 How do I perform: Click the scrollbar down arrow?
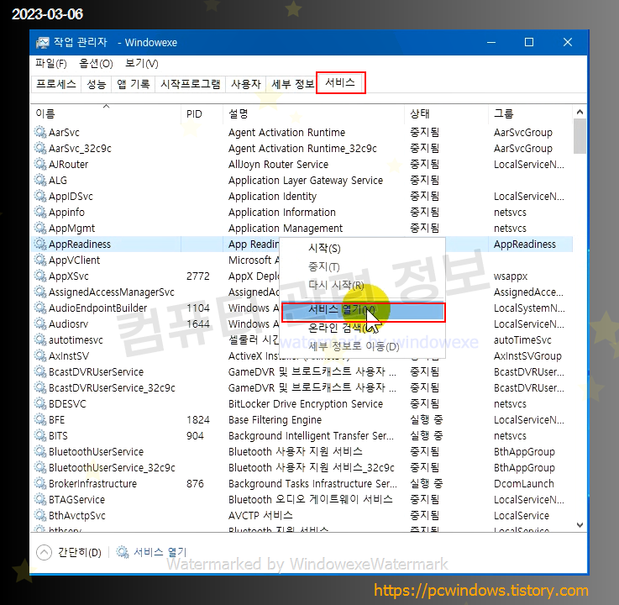(x=580, y=525)
